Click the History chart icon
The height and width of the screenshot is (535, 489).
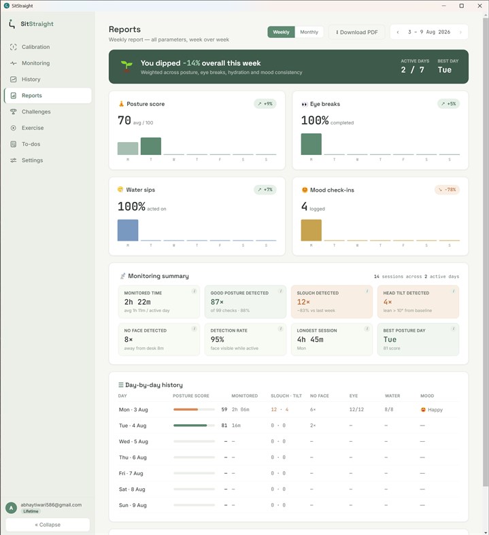[x=14, y=80]
